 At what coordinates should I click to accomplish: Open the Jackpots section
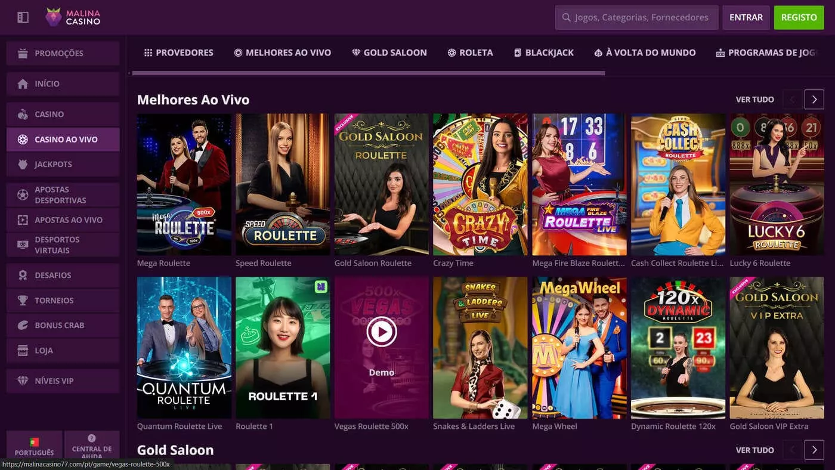63,164
